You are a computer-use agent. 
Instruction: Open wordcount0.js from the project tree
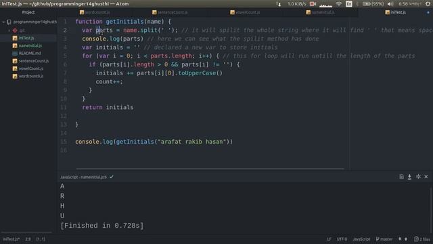pyautogui.click(x=31, y=76)
